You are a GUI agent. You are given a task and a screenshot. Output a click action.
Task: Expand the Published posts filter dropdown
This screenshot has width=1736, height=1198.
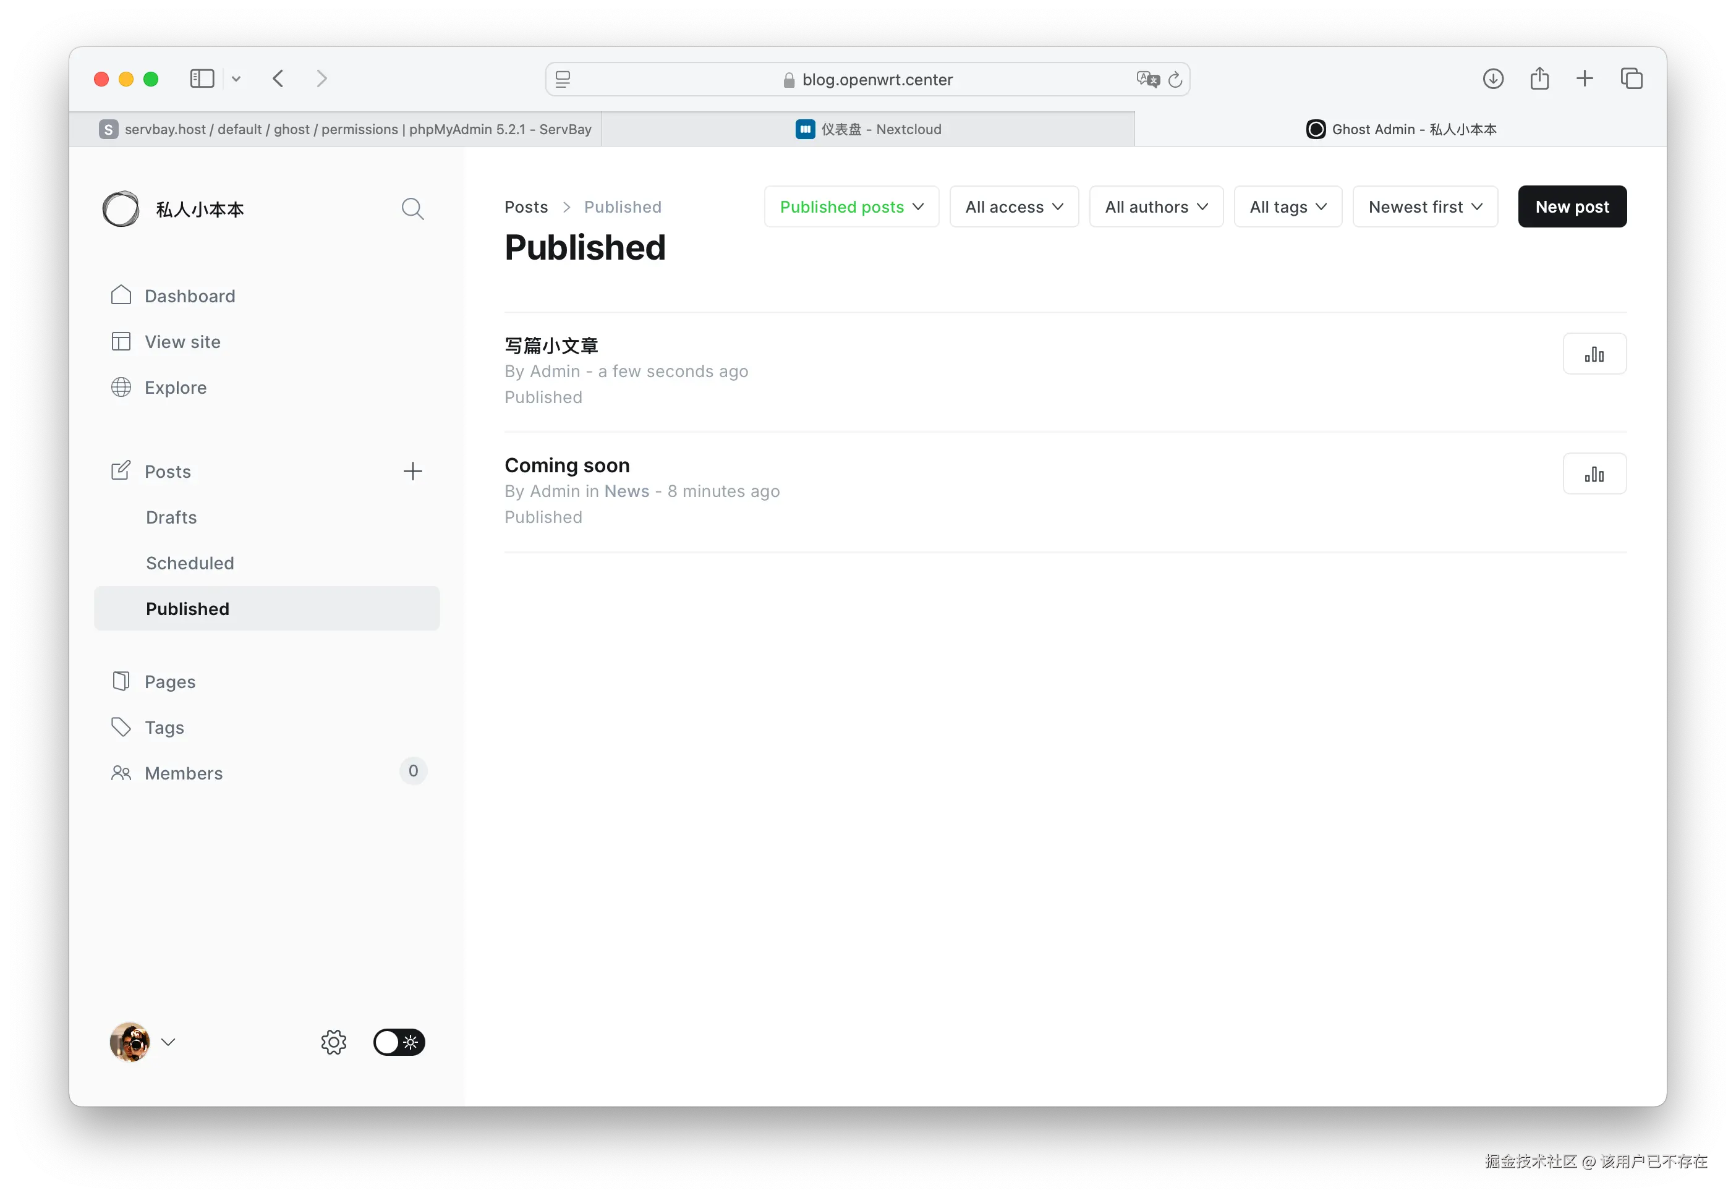[851, 206]
